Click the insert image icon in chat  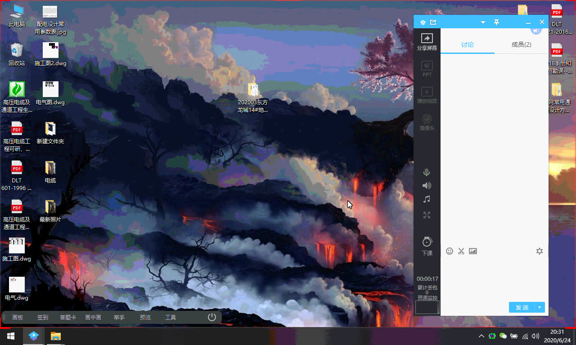point(473,251)
